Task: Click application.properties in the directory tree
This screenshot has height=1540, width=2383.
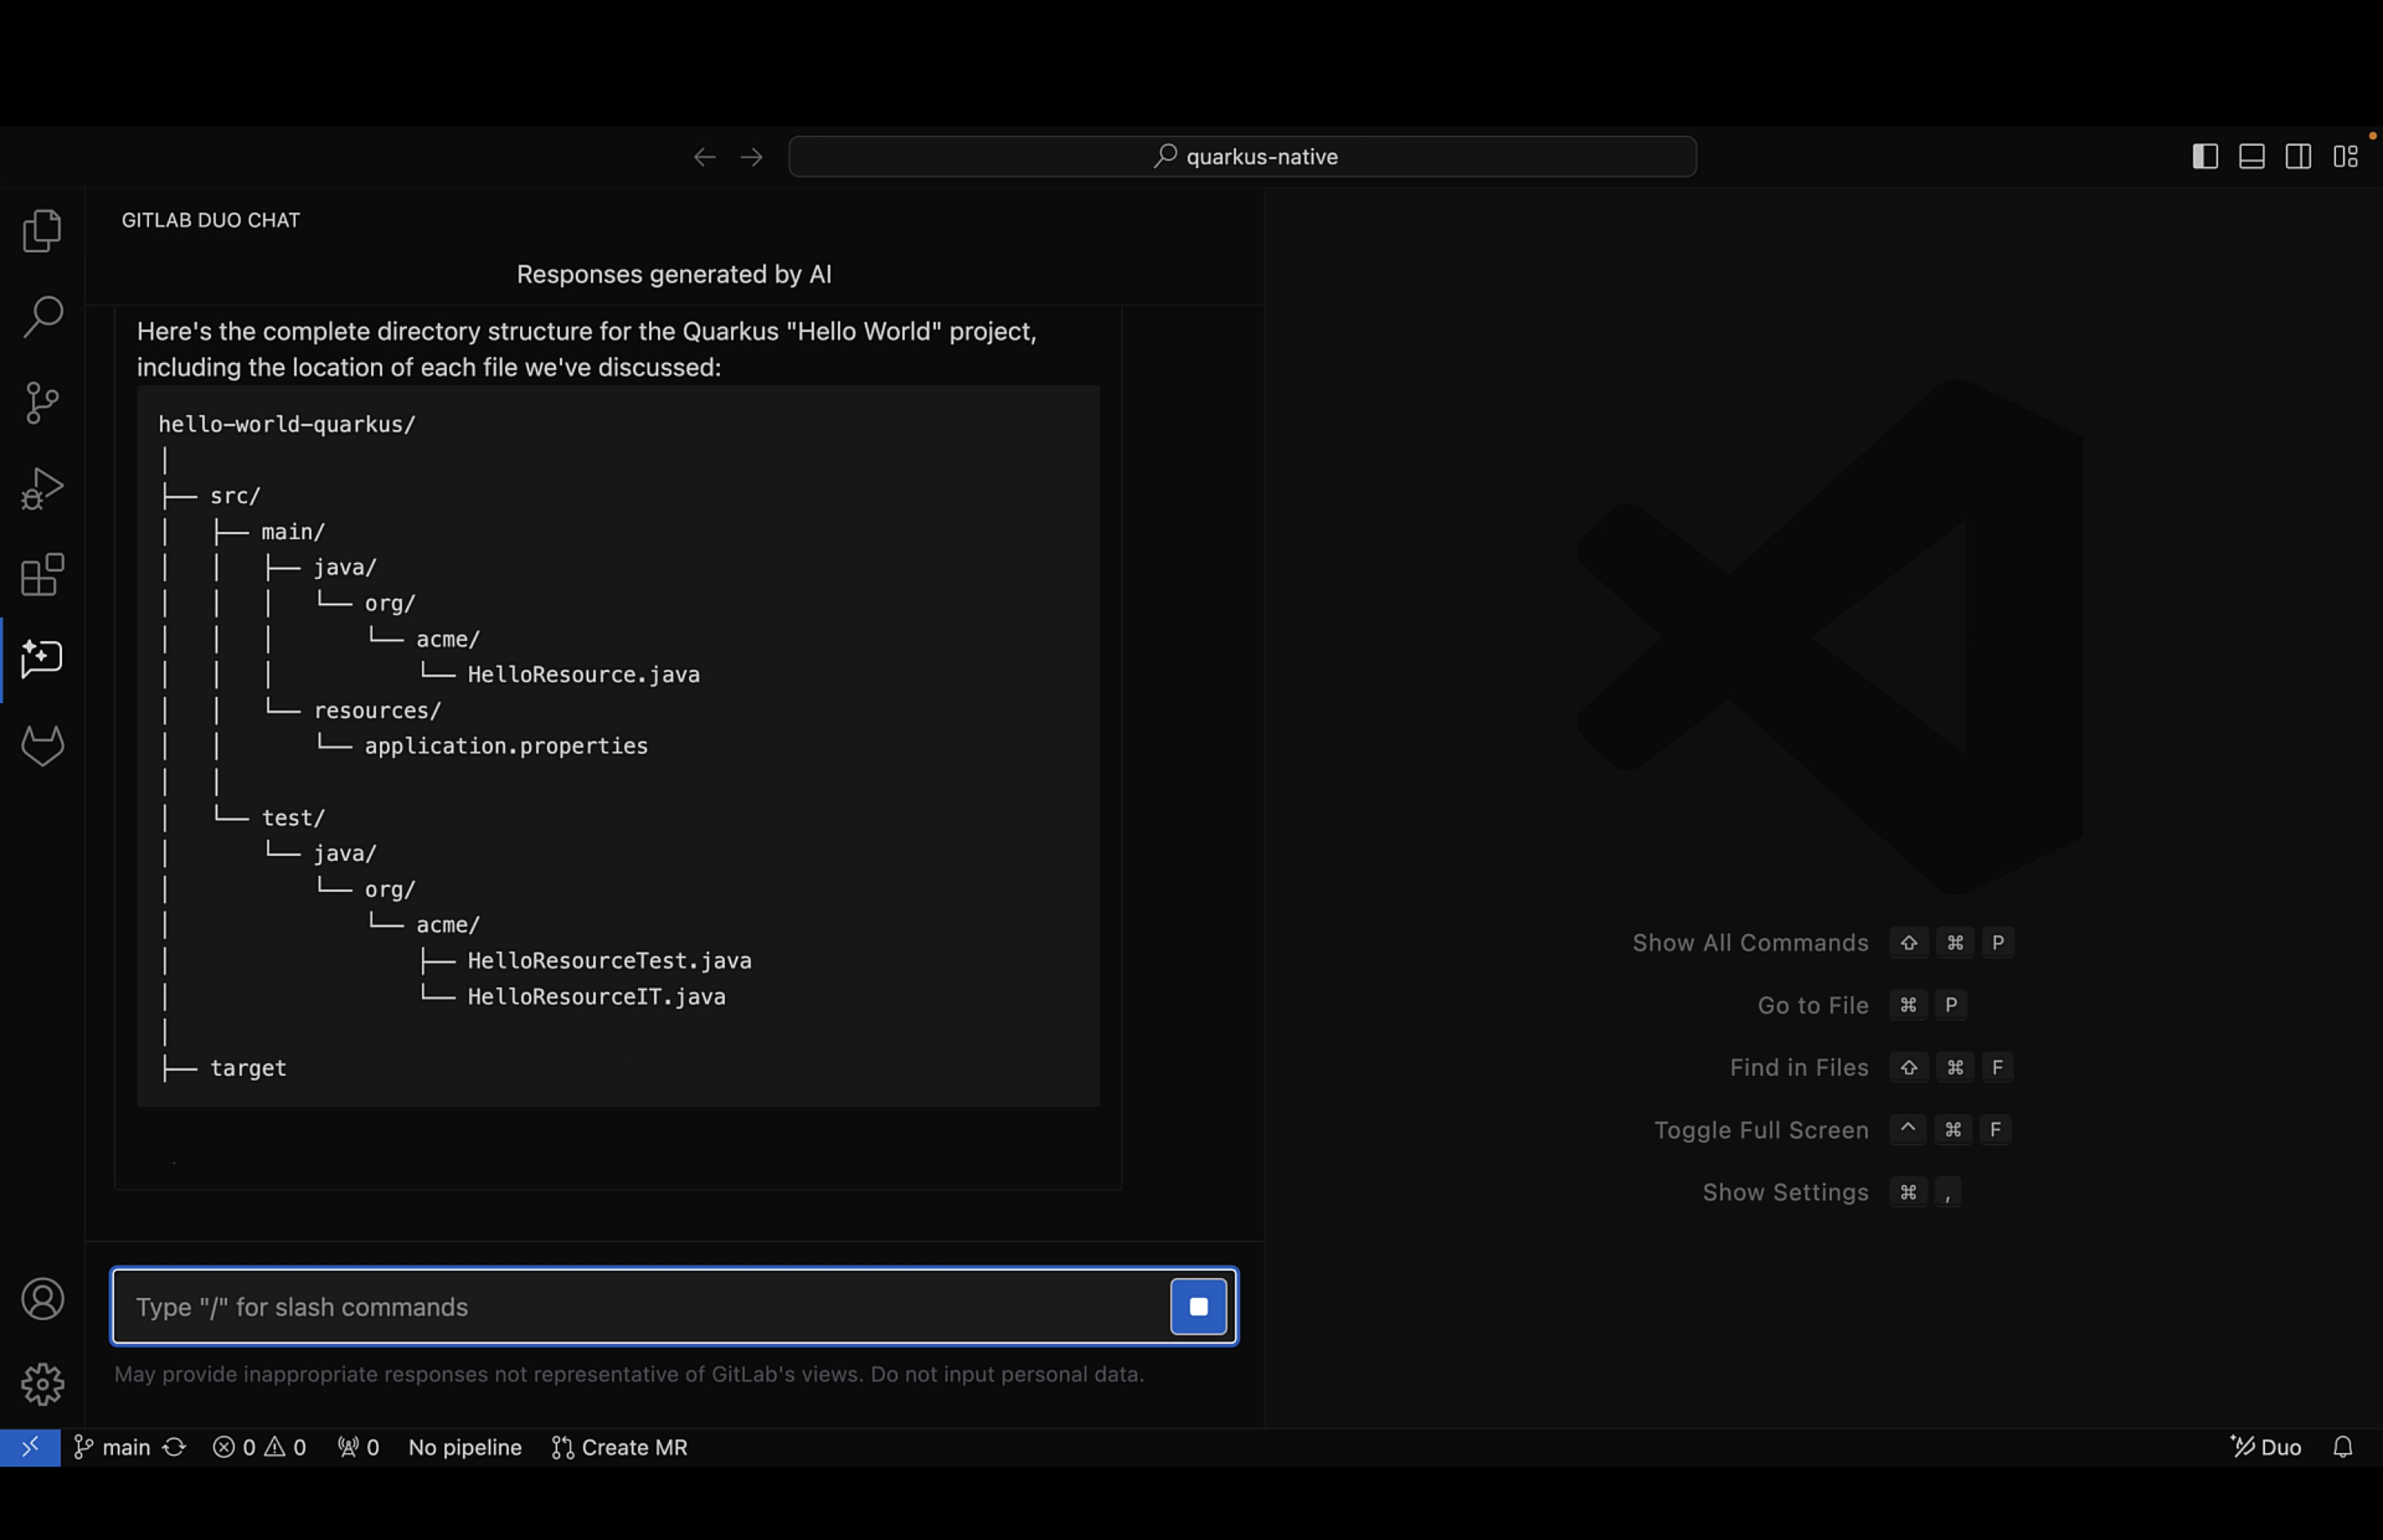Action: 506,746
